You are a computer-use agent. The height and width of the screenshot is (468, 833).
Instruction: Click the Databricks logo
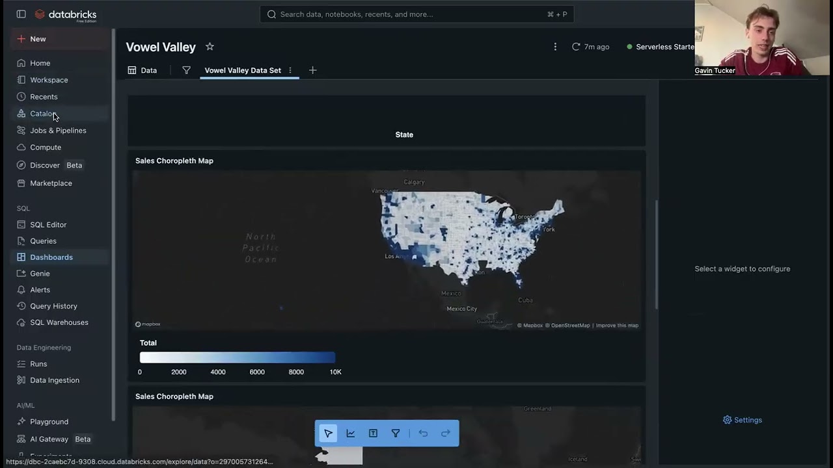pos(66,15)
